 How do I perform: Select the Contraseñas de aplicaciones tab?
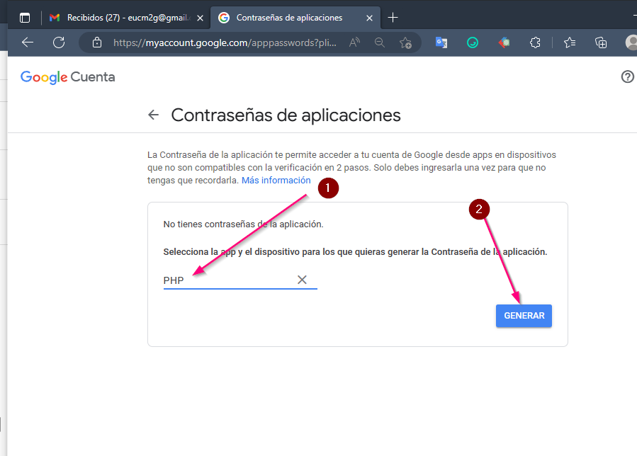point(295,18)
